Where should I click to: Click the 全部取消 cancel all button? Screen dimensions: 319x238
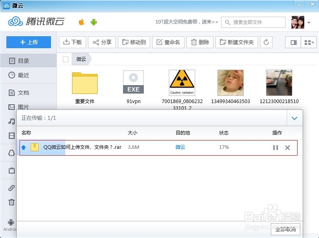click(x=286, y=229)
